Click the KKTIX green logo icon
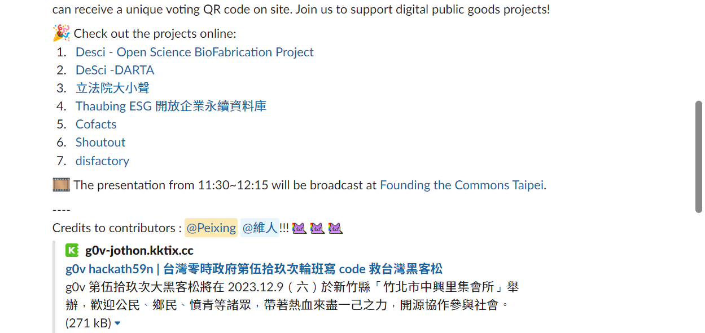 [x=72, y=250]
